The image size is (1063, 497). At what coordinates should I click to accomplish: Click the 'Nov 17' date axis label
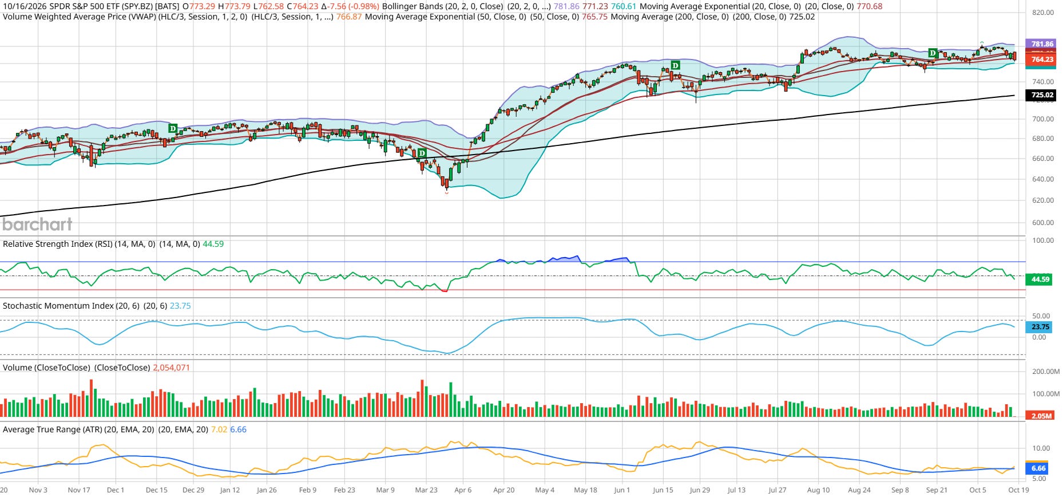point(79,490)
